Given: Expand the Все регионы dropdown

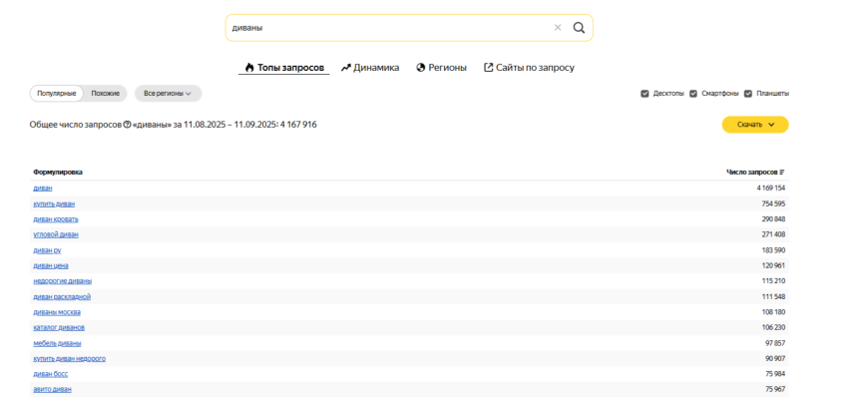Looking at the screenshot, I should pos(168,94).
